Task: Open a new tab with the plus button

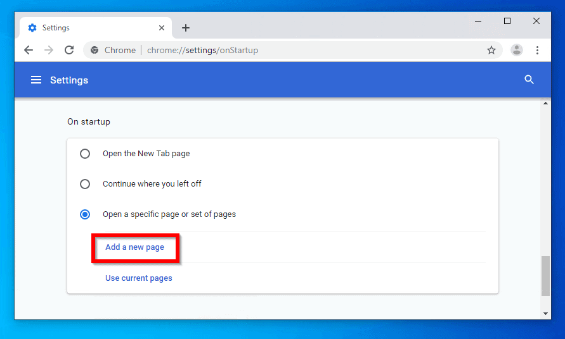Action: [x=186, y=28]
